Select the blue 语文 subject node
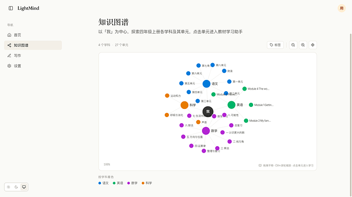352x197 pixels. pos(206,84)
